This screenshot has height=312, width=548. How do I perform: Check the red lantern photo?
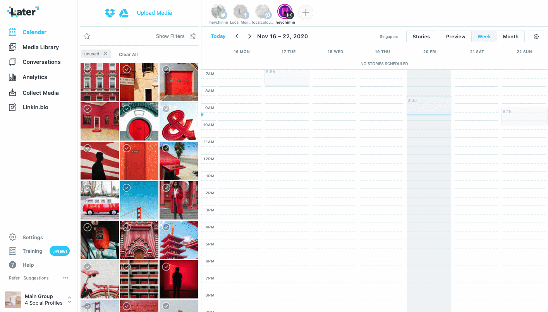pos(88,227)
